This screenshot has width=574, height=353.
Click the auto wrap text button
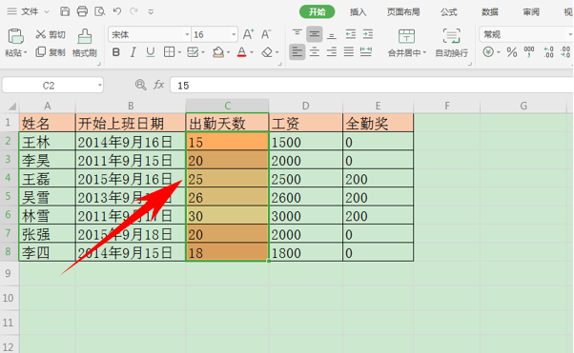point(451,43)
